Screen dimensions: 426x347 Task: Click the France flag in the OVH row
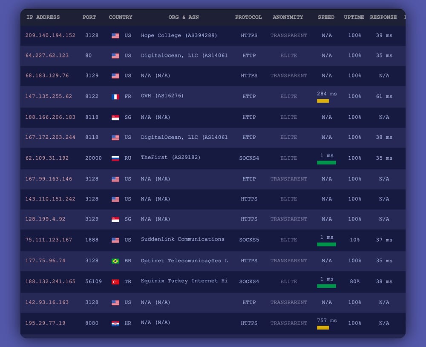115,97
